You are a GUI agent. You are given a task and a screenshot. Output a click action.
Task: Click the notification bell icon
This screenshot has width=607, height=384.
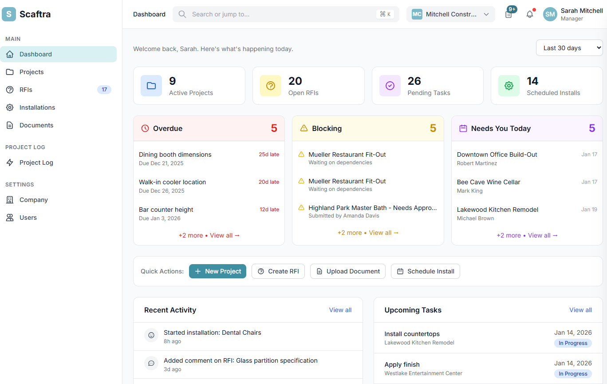pyautogui.click(x=529, y=14)
